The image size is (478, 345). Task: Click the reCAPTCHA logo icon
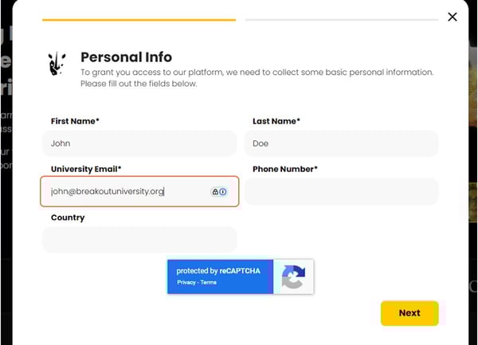coord(293,276)
